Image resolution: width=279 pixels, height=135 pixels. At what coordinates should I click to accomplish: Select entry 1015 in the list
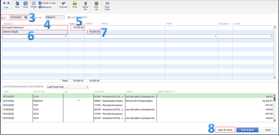(138, 114)
